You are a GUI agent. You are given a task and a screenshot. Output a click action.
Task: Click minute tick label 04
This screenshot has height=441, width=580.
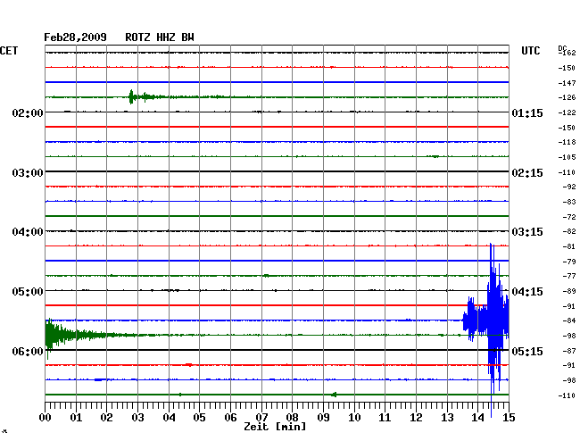pyautogui.click(x=169, y=418)
